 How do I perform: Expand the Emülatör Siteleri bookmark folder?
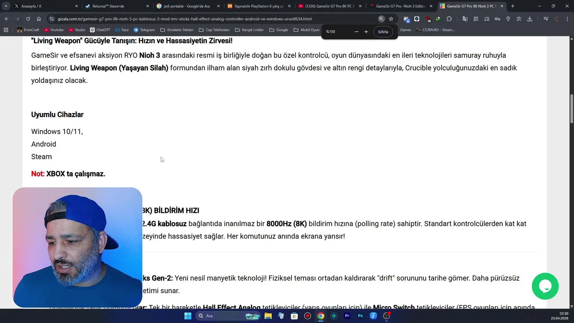click(176, 30)
